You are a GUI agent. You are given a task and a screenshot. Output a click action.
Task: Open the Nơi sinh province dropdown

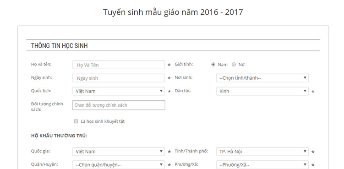(262, 78)
